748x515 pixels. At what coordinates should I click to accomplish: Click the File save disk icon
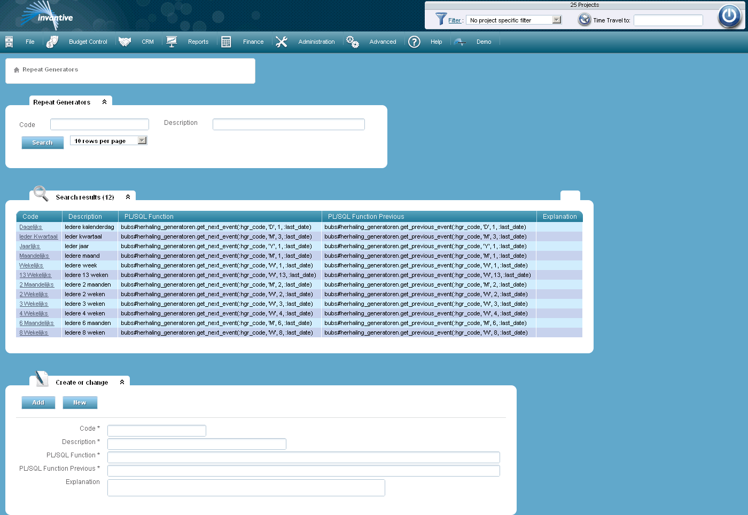9,41
